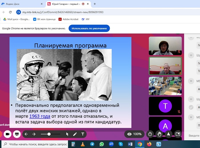Open Telegram from the Windows taskbar
Viewport: 200px width, 148px height.
pyautogui.click(x=92, y=144)
